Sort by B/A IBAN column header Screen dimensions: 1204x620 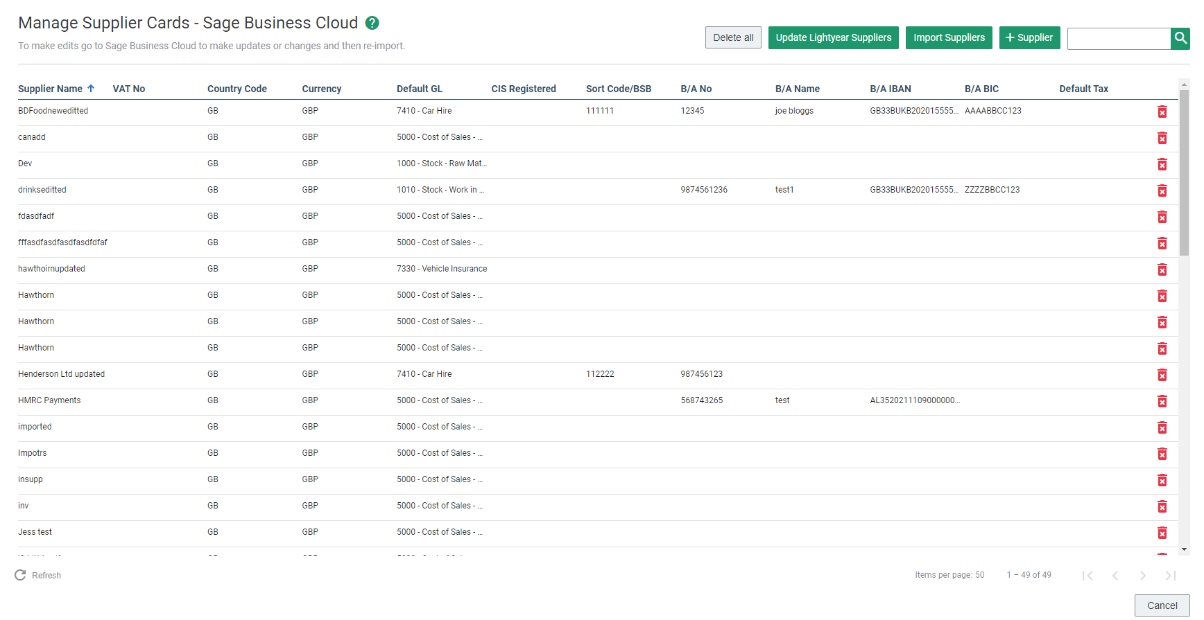pyautogui.click(x=891, y=89)
